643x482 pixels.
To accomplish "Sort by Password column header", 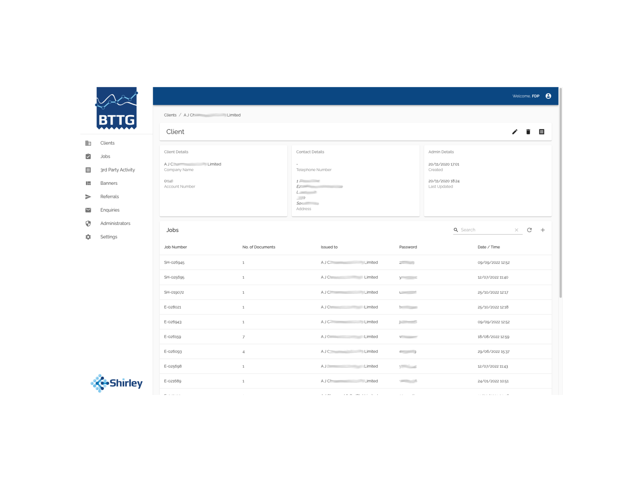I will pyautogui.click(x=408, y=247).
